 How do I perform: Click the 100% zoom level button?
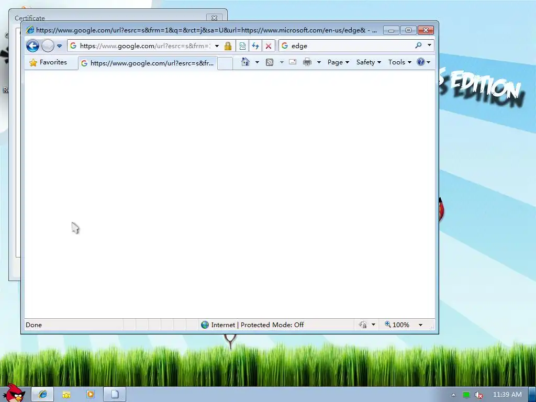(x=397, y=325)
